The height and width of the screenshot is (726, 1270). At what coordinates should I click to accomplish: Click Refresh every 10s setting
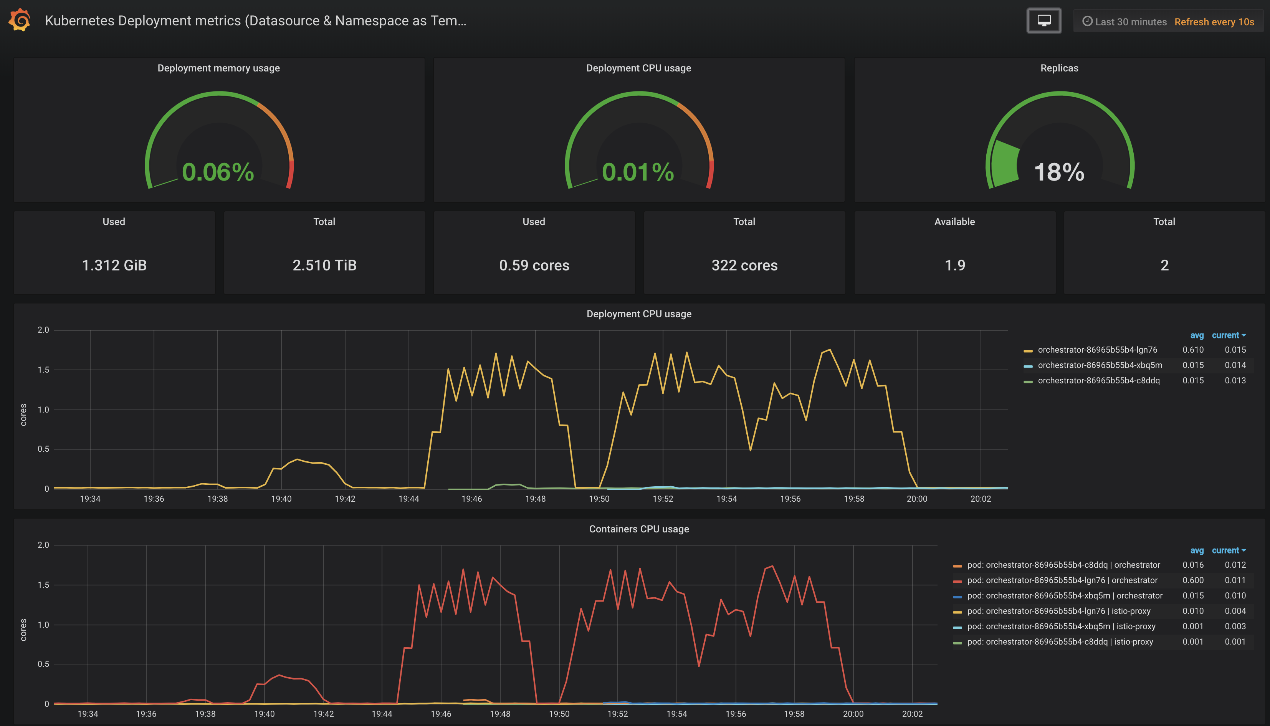coord(1214,22)
